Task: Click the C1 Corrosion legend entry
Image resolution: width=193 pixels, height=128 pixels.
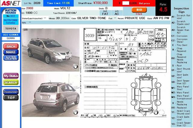Action: (180, 36)
